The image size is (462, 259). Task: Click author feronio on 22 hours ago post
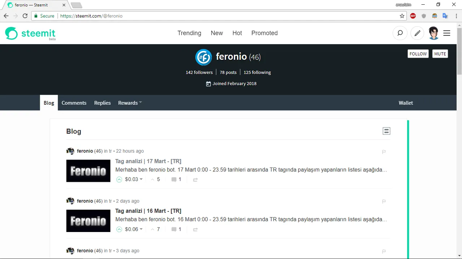point(85,151)
